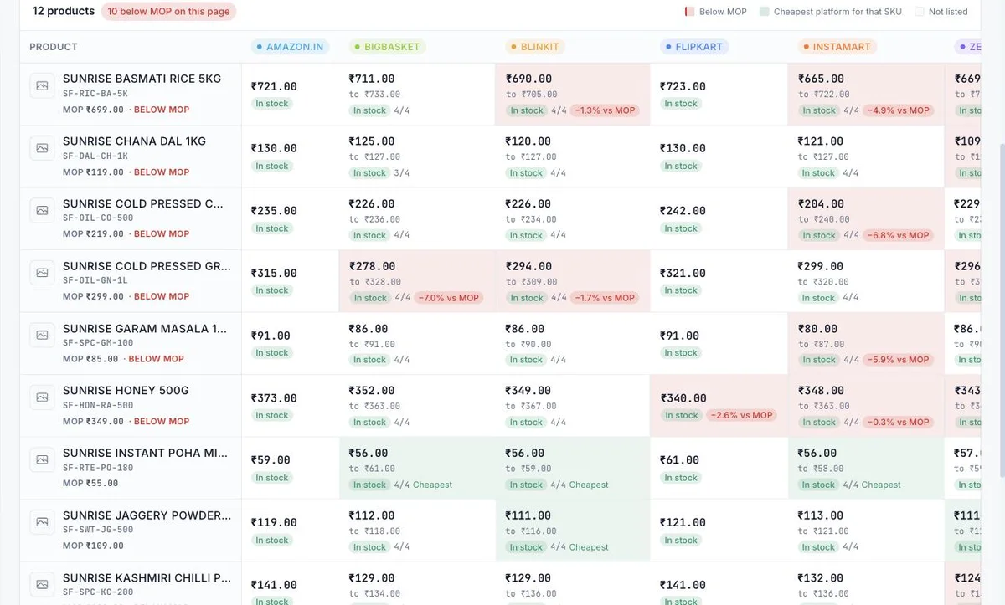
Task: Open SUNRISE KASHMIRI CHILLI product name
Action: [147, 578]
